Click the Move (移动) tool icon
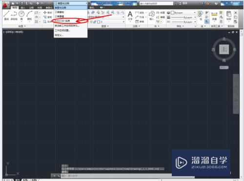The height and width of the screenshot is (181, 244). point(45,13)
